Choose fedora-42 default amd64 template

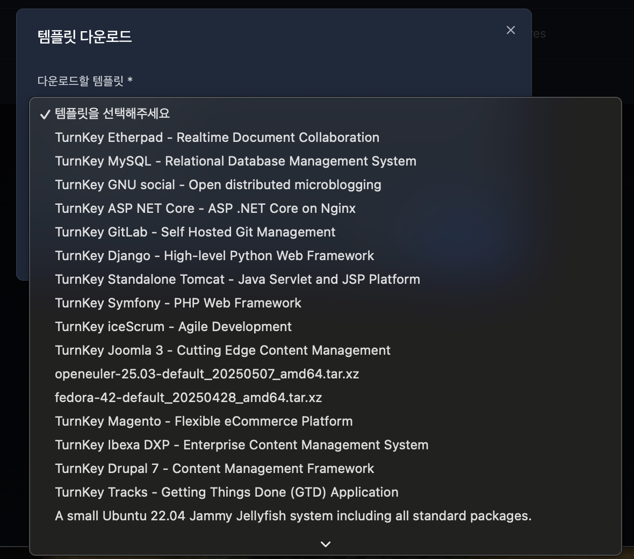point(188,398)
